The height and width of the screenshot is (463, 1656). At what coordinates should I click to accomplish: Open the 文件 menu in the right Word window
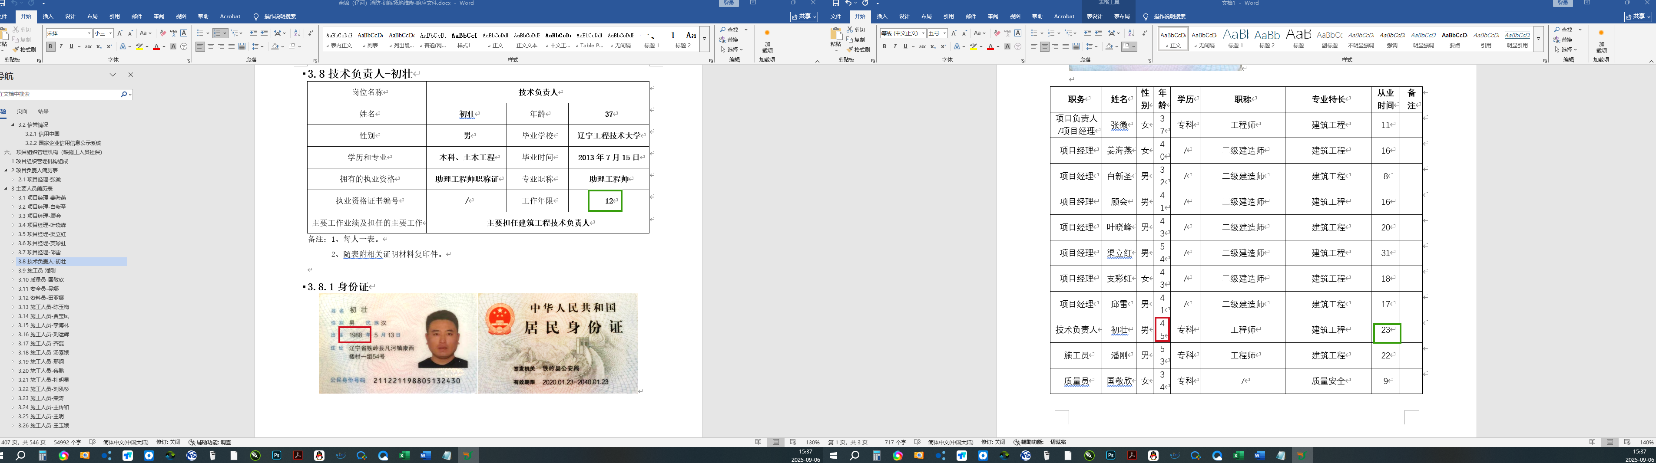coord(836,16)
